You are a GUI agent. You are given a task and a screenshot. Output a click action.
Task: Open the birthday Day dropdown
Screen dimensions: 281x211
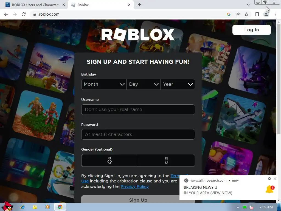pos(144,84)
